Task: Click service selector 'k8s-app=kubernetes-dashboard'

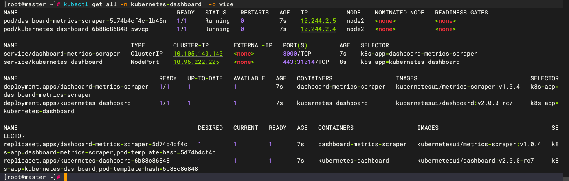Action: [410, 62]
